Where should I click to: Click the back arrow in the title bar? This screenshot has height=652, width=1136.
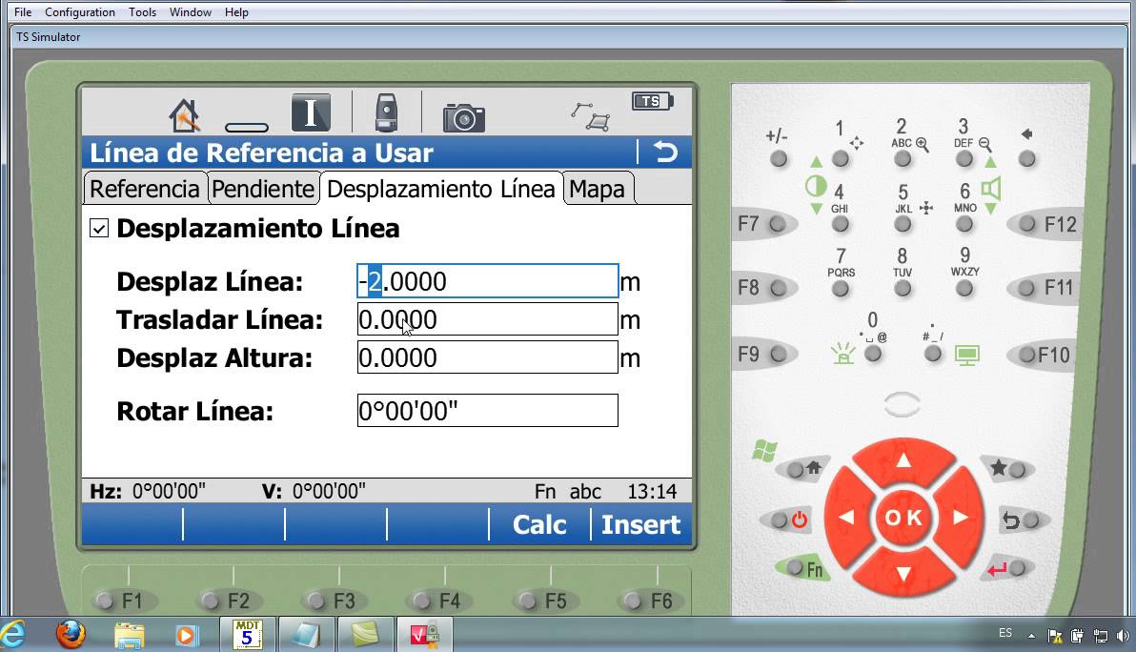665,153
